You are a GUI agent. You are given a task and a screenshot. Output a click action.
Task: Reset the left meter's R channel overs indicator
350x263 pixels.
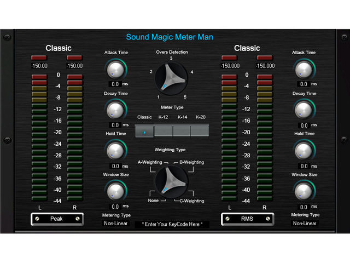pyautogui.click(x=74, y=58)
